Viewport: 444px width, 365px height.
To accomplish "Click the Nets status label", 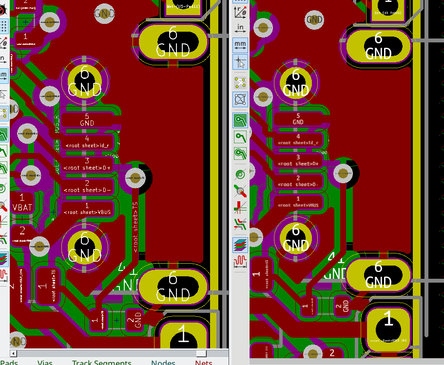I will [x=204, y=363].
